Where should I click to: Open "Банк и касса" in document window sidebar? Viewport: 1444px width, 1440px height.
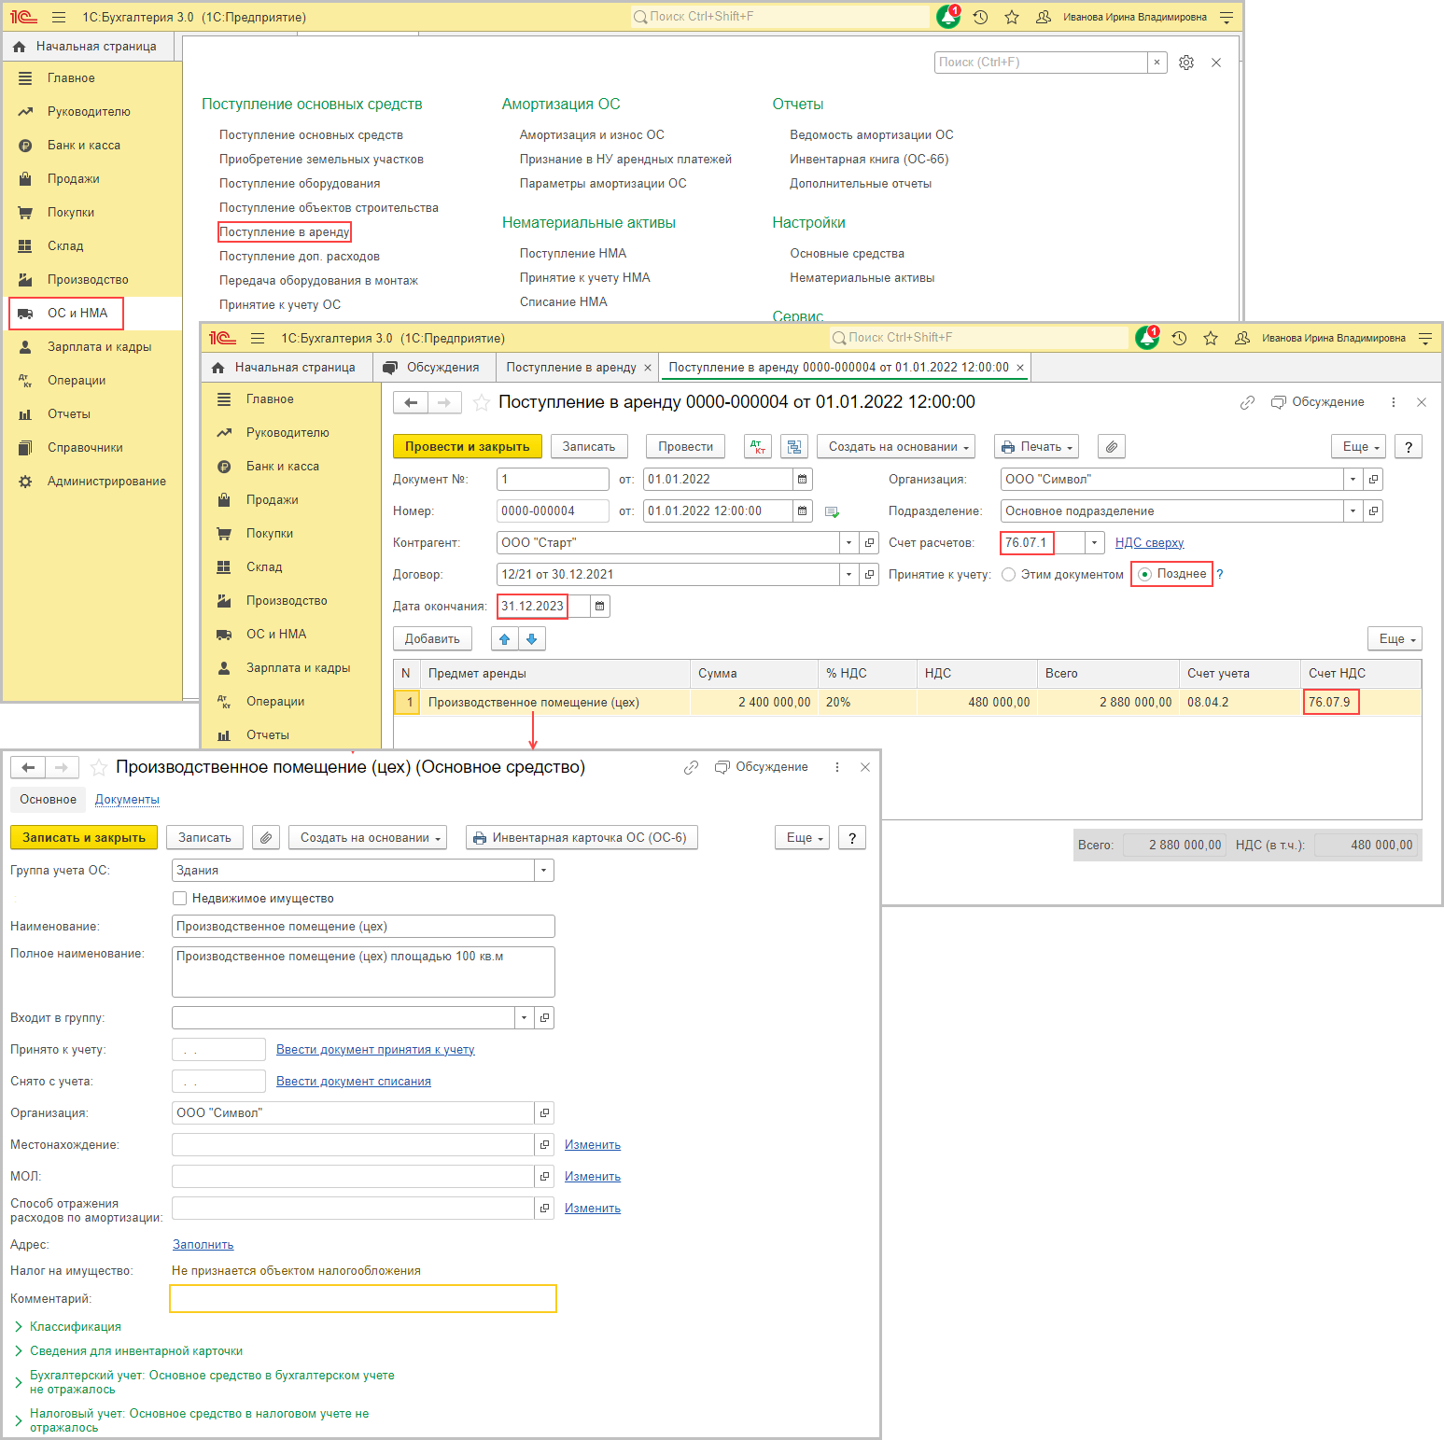click(282, 467)
